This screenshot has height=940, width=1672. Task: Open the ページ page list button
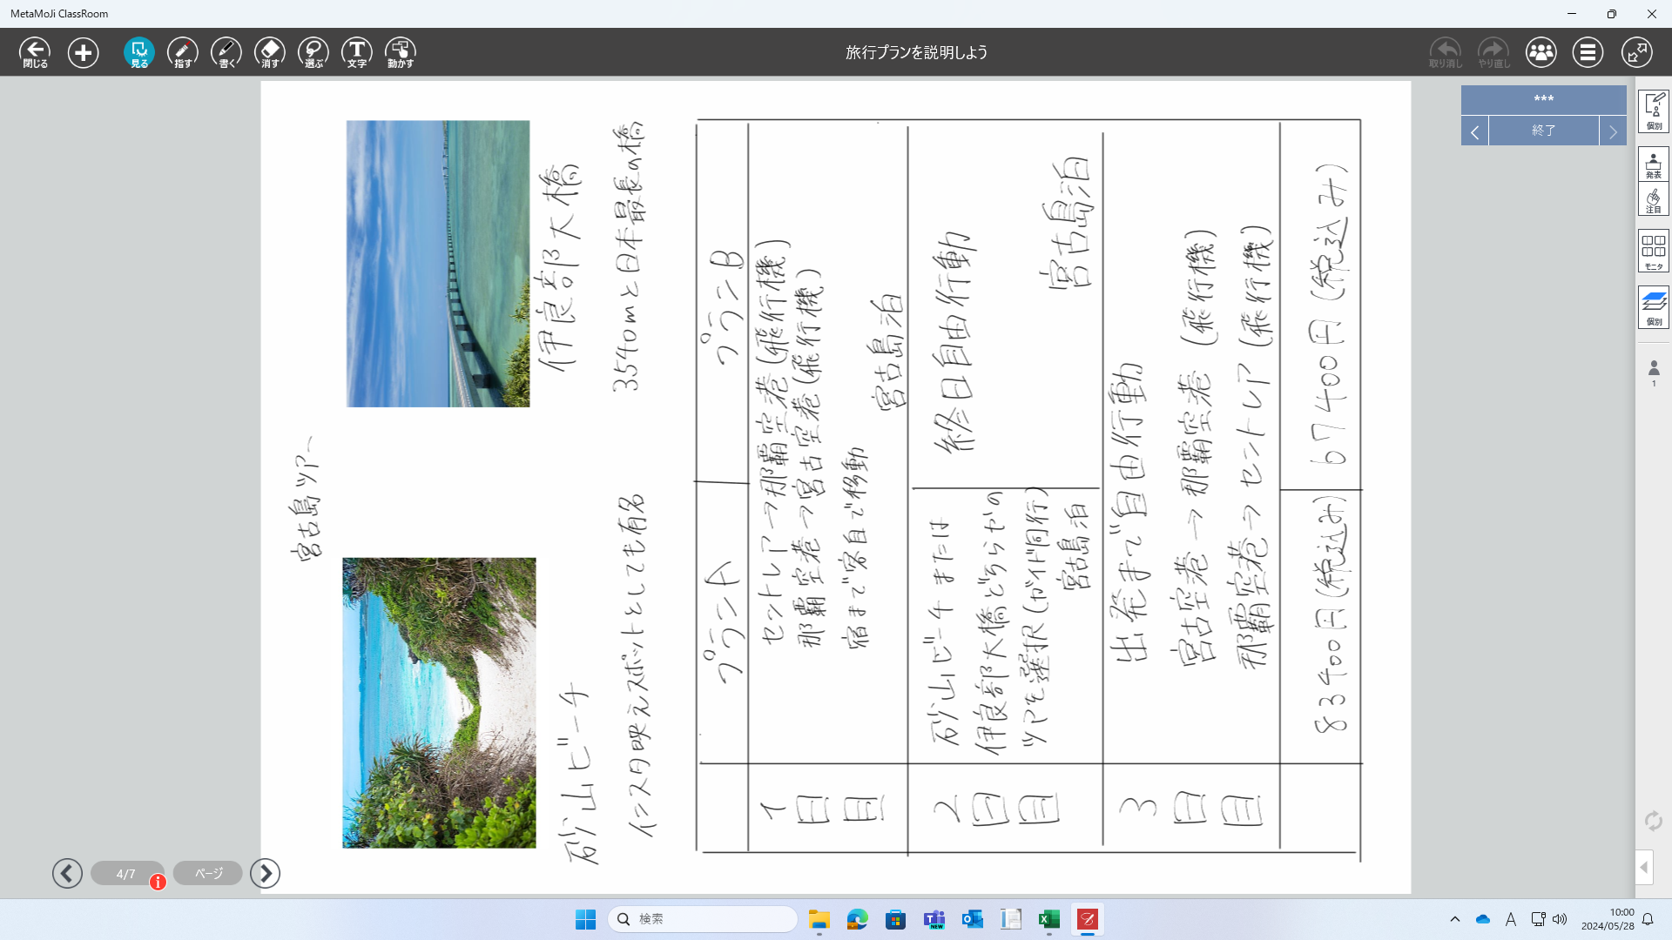coord(208,873)
